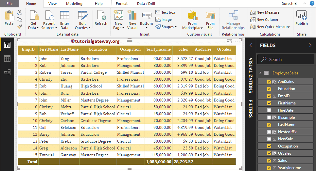Screen dimensions: 316x171
Task: Uncheck the Education field checkbox
Action: (269, 89)
